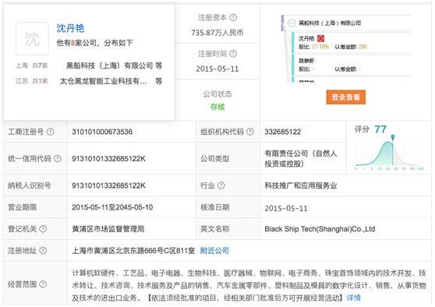Viewport: 435px width, 307px height.
Task: Click the 科技推广和应用服务业 industry value
Action: tap(301, 185)
